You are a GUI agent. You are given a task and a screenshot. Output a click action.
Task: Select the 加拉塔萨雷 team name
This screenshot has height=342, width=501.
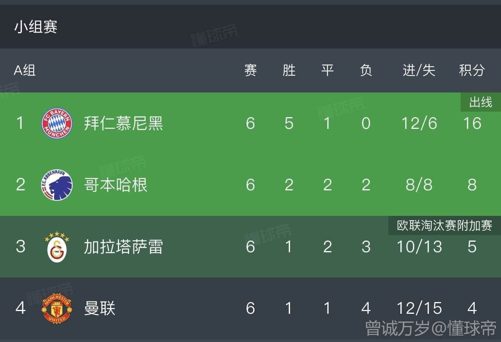click(123, 247)
